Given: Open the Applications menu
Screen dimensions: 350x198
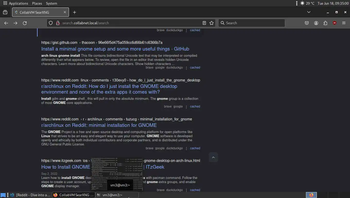Looking at the screenshot, I should (x=19, y=3).
